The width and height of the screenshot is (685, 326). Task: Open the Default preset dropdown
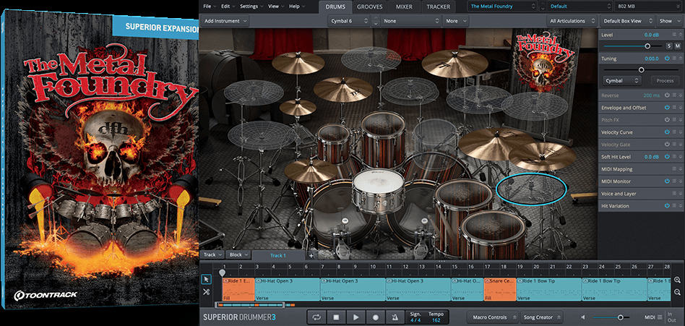[580, 7]
